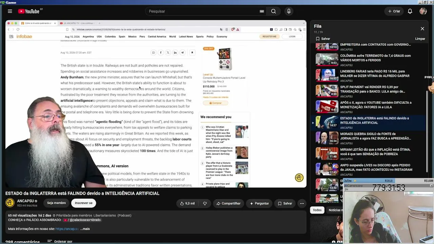The image size is (434, 244).
Task: Open the more actions three-dot menu
Action: (x=302, y=203)
